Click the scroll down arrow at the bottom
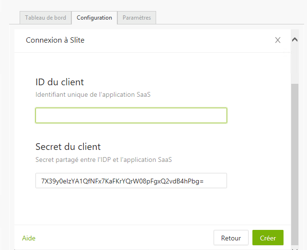 click(295, 249)
